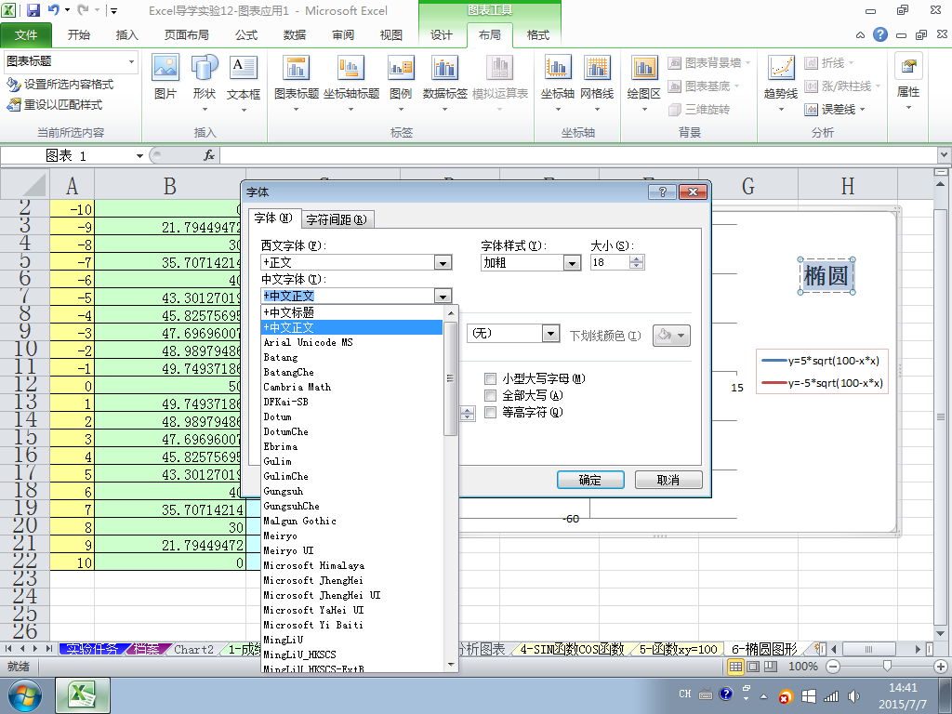Click the font list scrollbar thumb
The width and height of the screenshot is (952, 714).
(451, 379)
